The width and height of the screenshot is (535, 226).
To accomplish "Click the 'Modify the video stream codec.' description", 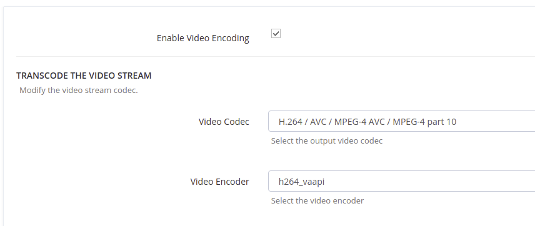I will pos(79,91).
